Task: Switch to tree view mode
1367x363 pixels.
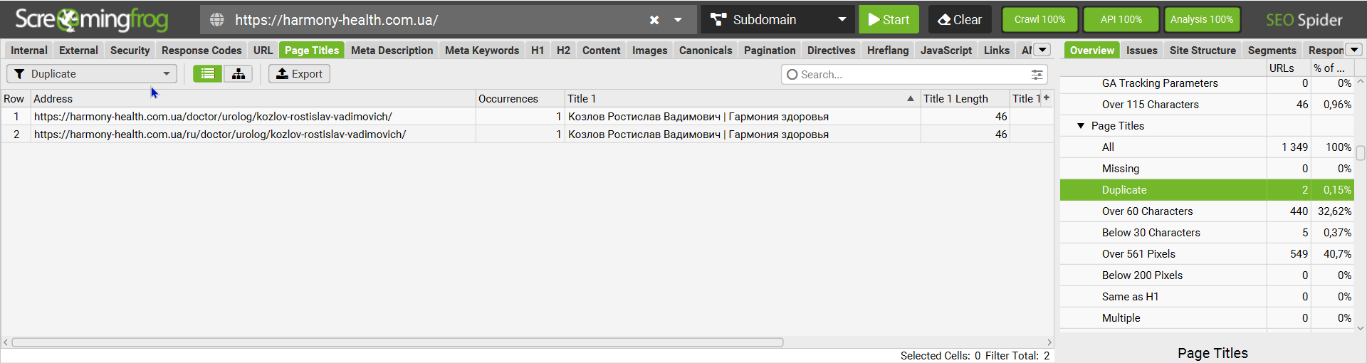Action: [239, 74]
